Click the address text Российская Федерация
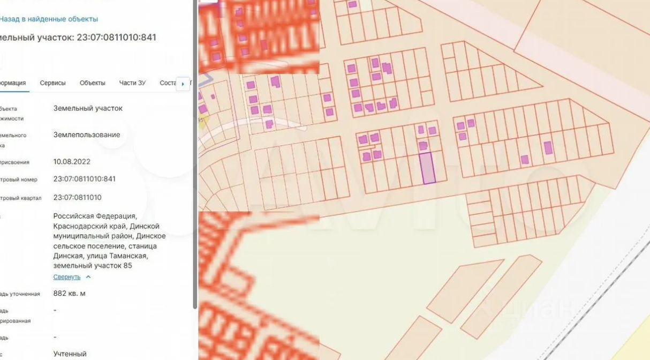This screenshot has width=650, height=360. (x=95, y=216)
